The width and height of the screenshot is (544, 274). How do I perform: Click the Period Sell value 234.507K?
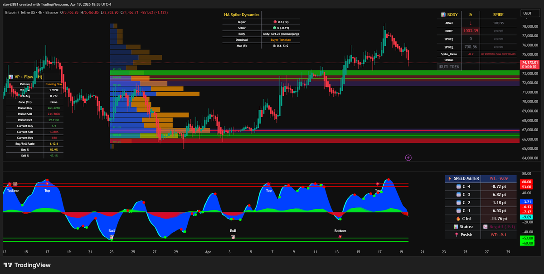pos(54,114)
